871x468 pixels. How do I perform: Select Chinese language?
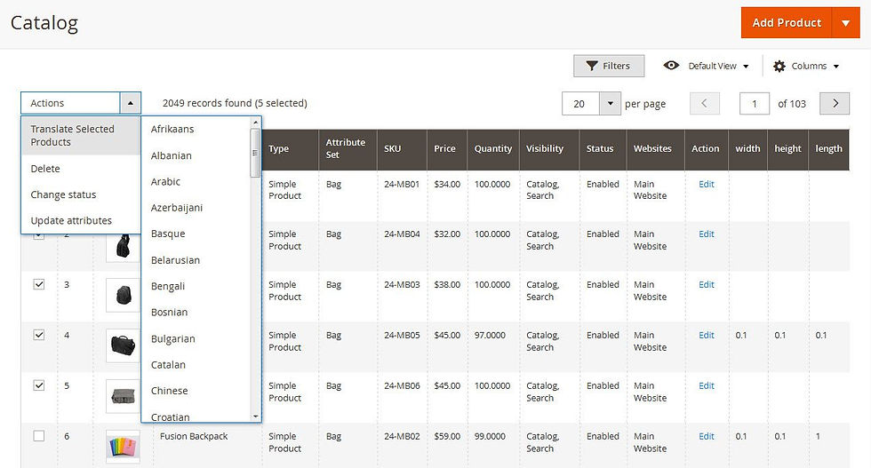point(170,391)
